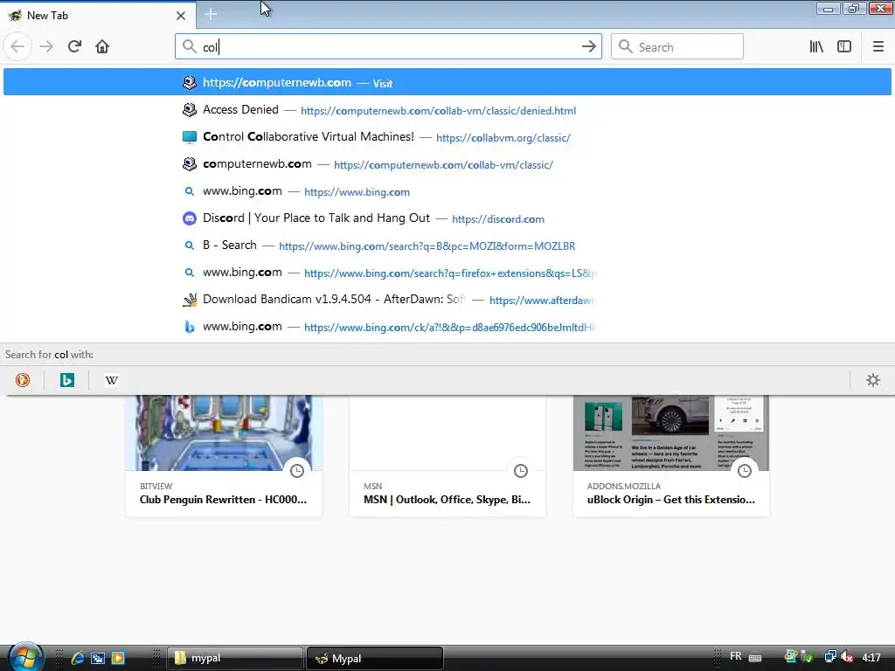
Task: Go forward with the forward arrow
Action: coord(46,46)
